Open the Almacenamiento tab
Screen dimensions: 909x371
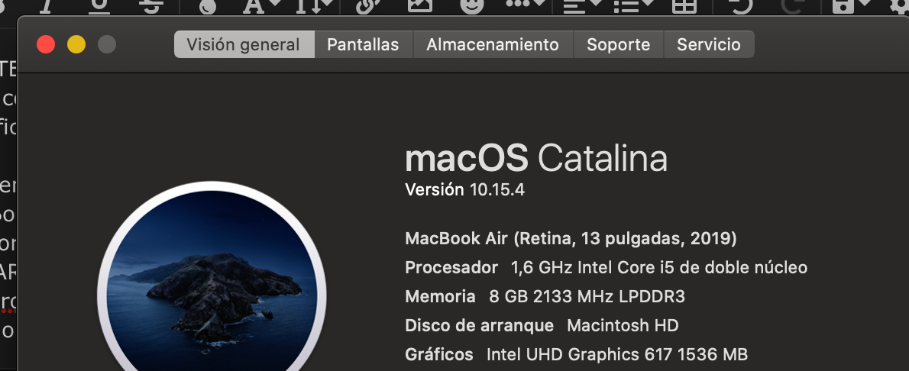click(x=493, y=44)
